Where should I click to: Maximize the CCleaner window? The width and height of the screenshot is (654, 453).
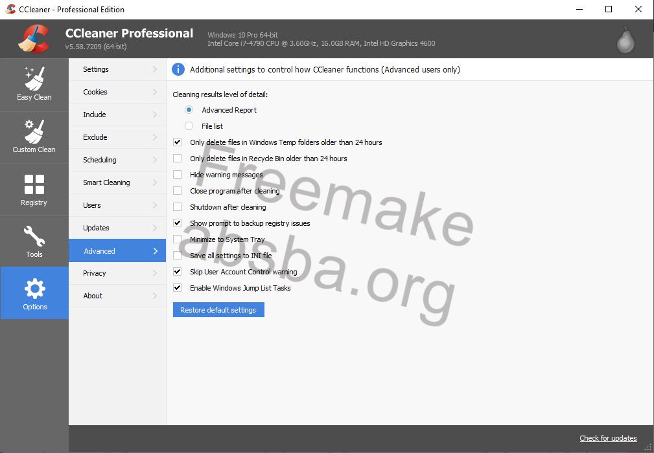pyautogui.click(x=609, y=9)
